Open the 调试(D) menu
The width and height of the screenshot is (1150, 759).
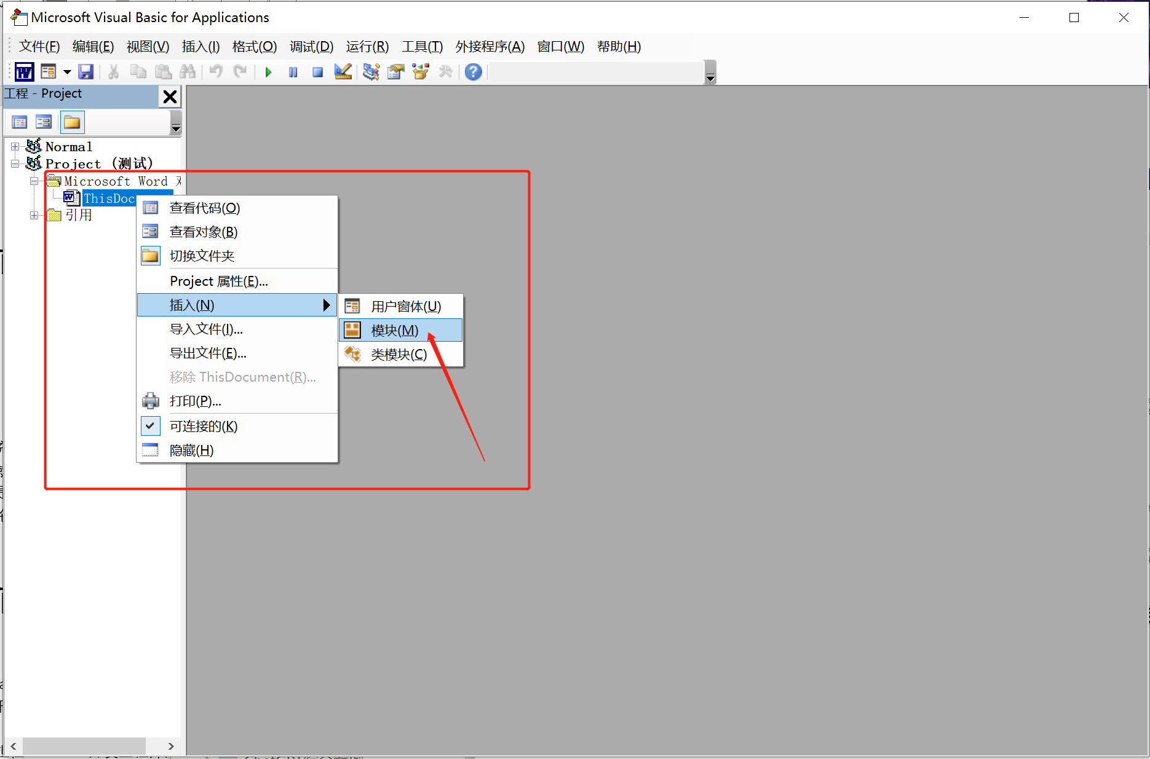click(311, 47)
